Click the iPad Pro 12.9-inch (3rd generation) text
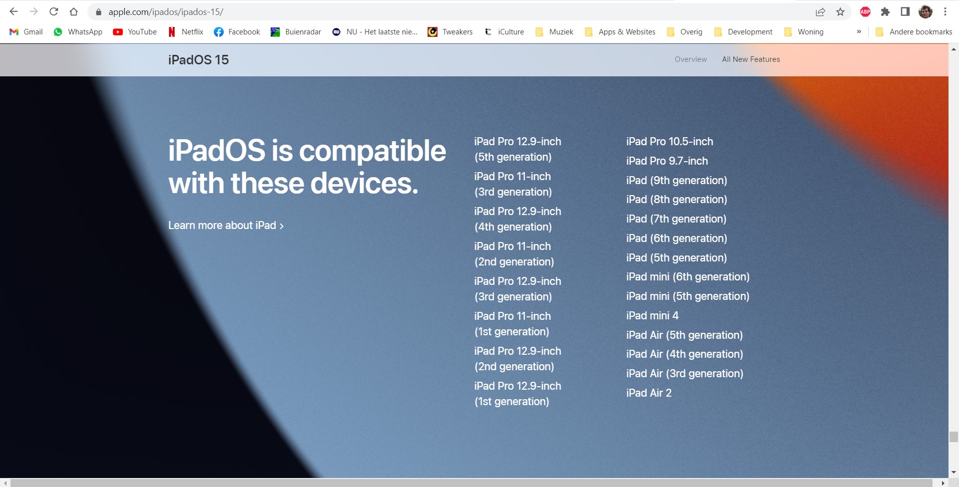This screenshot has width=959, height=487. tap(517, 289)
